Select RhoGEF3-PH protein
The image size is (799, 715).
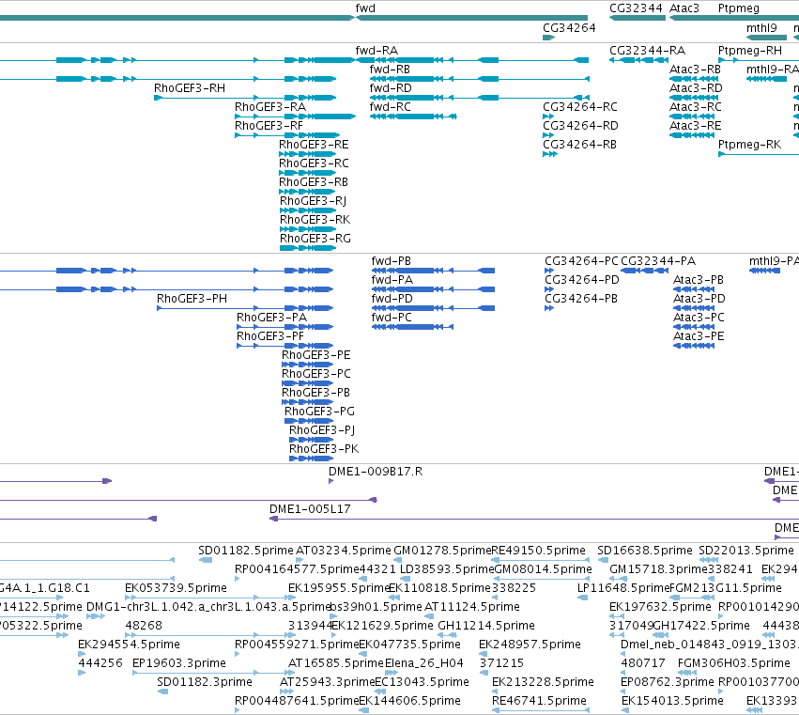point(192,299)
